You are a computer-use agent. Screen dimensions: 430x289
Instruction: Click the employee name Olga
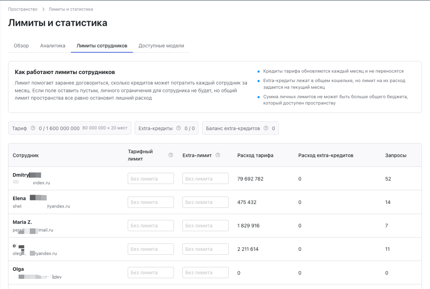click(x=18, y=269)
